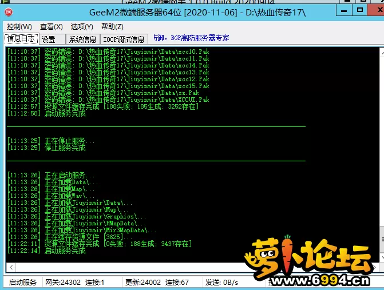Viewport: 384px width, 290px height.
Task: Select log line ending xcc11.Pak
Action: (x=108, y=58)
